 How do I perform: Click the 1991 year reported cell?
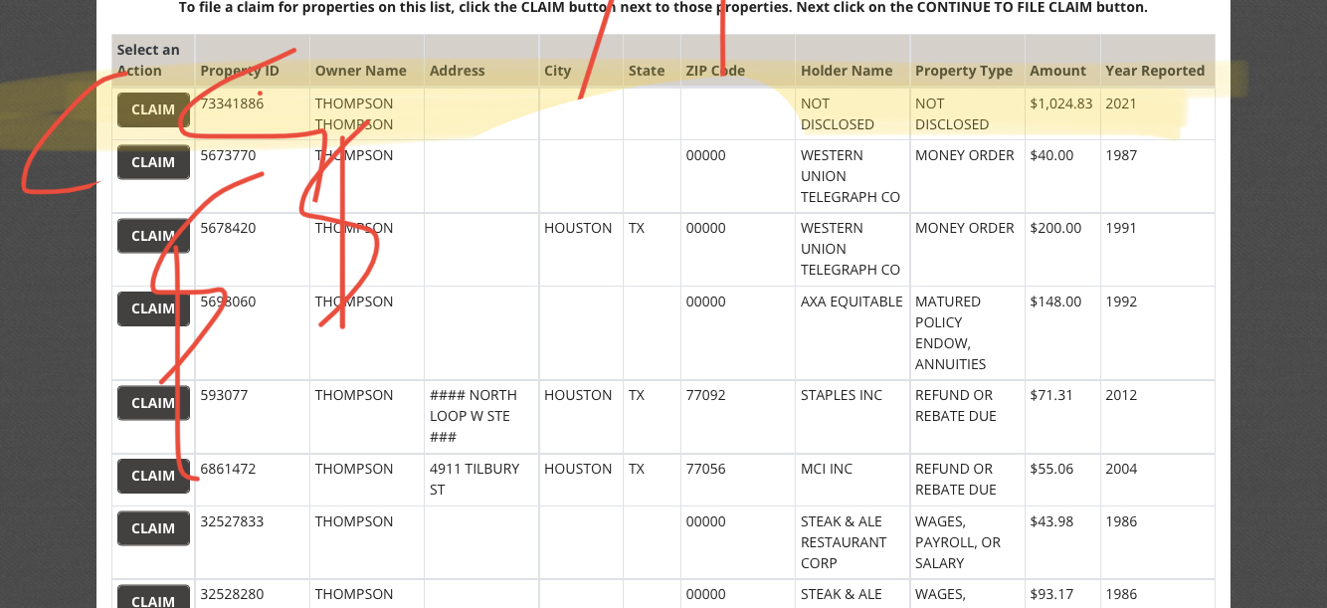[x=1121, y=228]
